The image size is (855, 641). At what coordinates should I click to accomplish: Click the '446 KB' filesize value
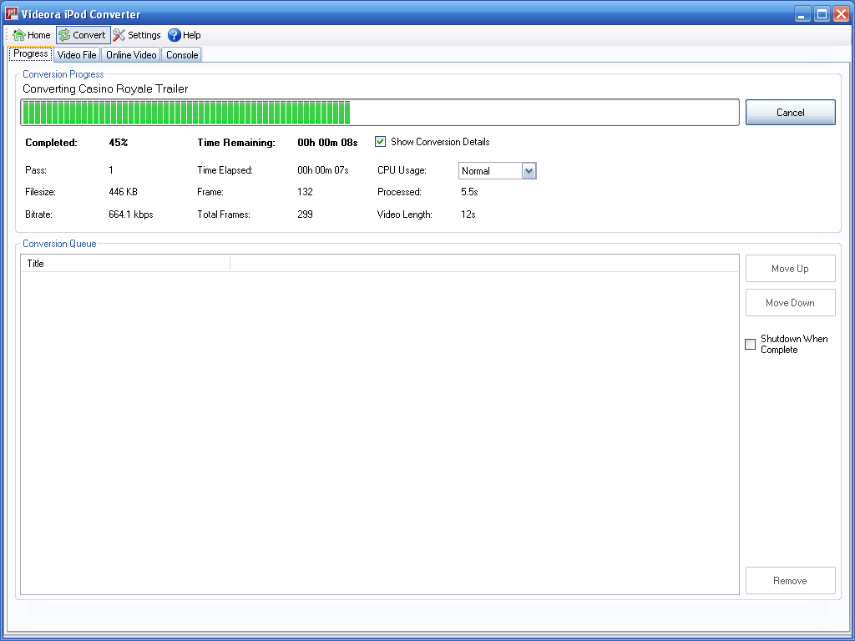124,192
